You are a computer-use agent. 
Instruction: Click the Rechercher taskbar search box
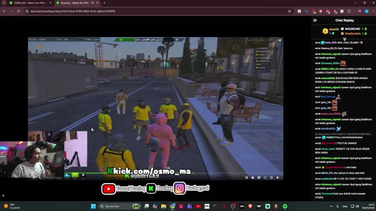pos(120,206)
